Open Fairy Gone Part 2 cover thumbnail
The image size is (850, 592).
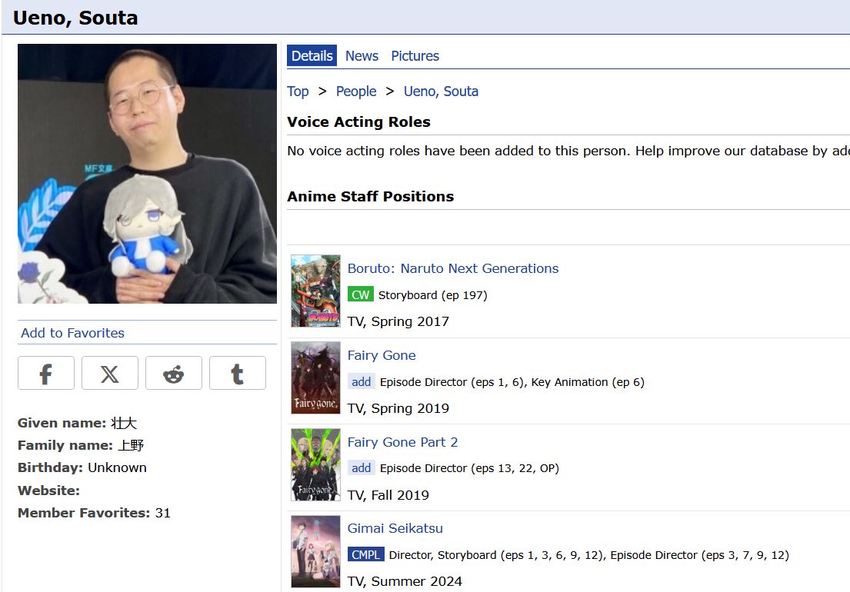click(315, 464)
